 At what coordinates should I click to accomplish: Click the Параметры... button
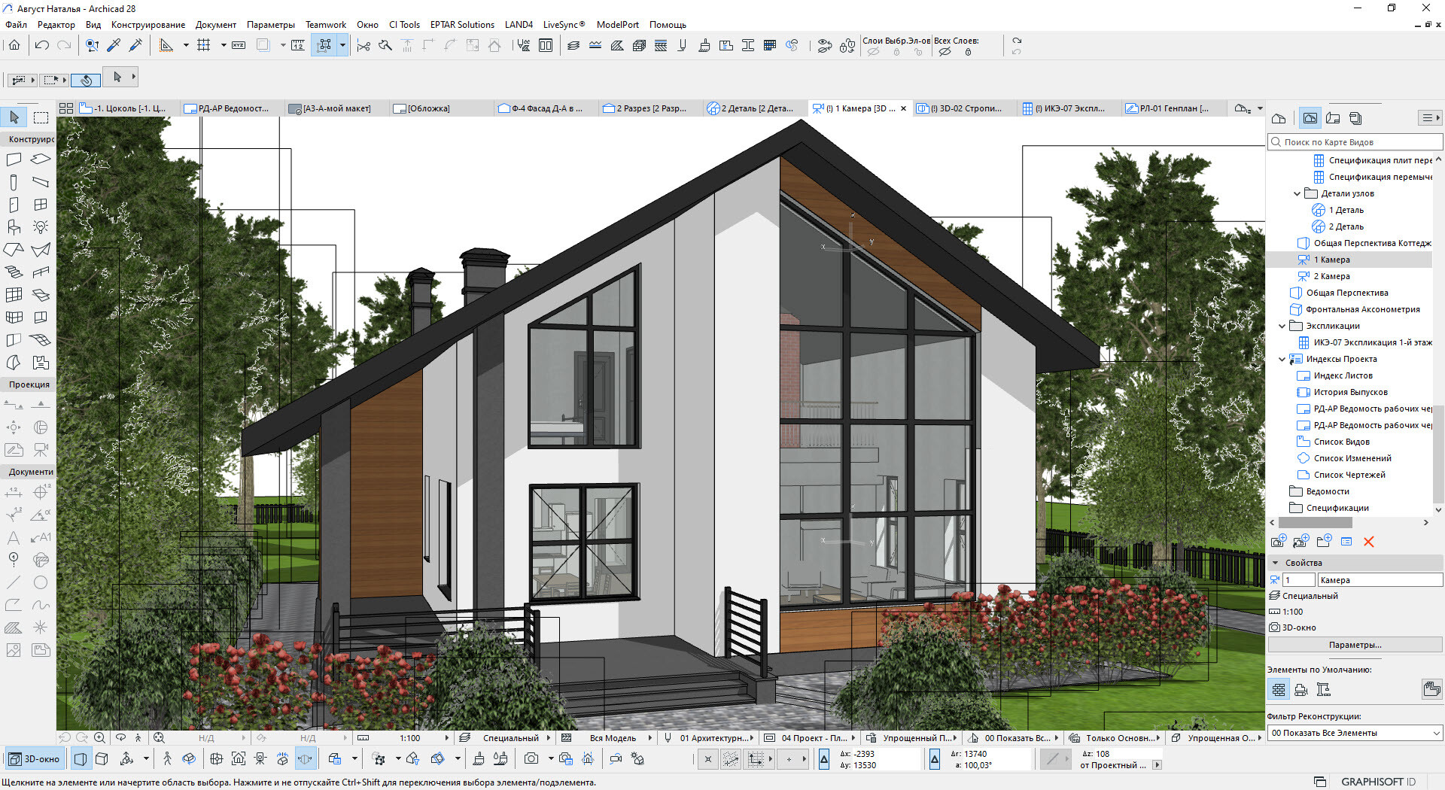click(x=1354, y=645)
